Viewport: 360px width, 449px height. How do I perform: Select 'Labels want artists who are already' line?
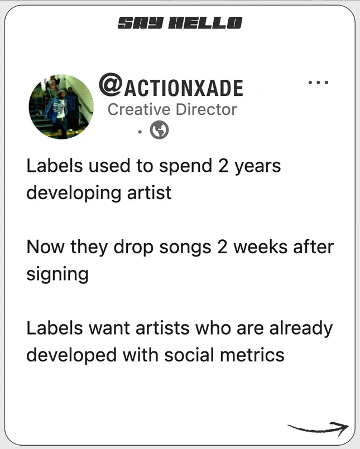(x=179, y=328)
